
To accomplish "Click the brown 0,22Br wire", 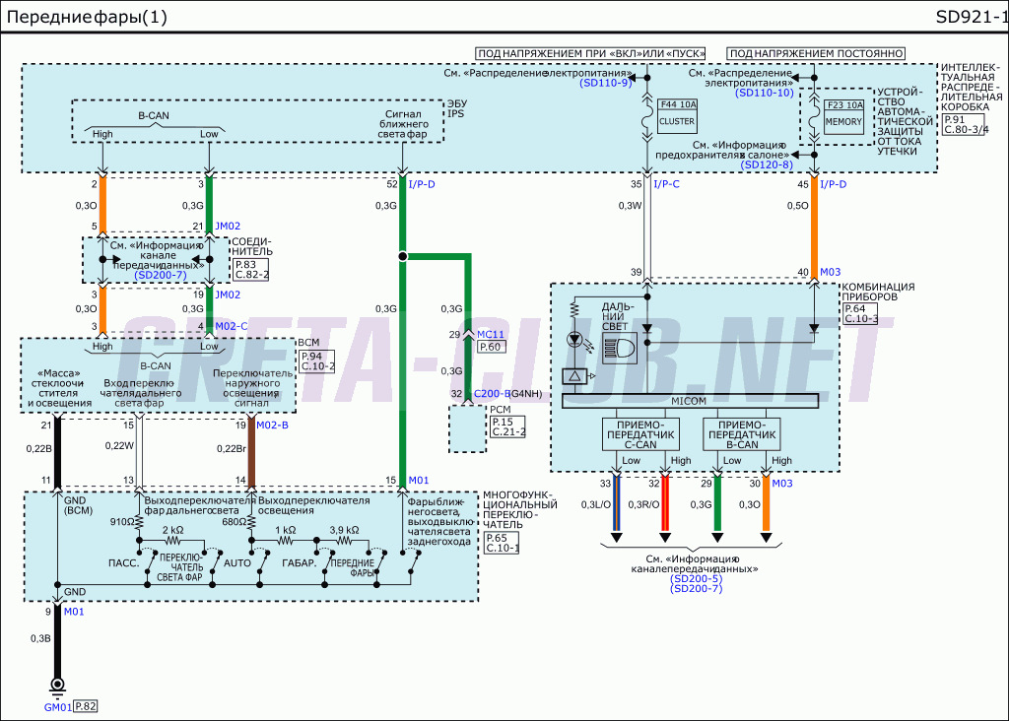I will (x=251, y=451).
